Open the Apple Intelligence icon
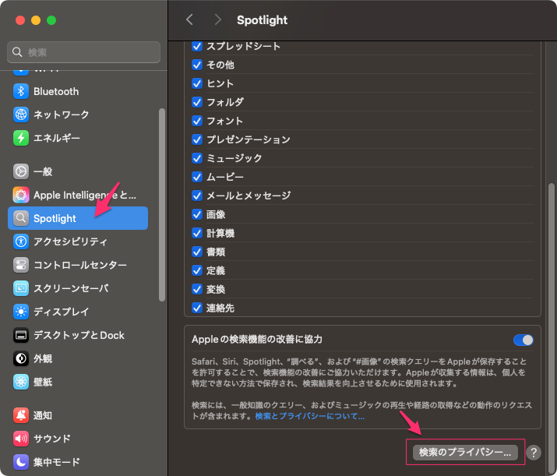557x476 pixels. coord(21,195)
